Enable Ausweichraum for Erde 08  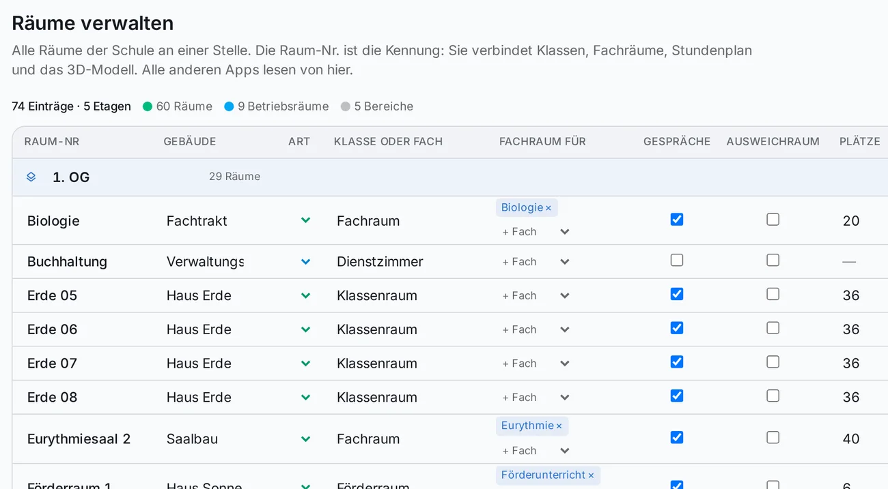[x=773, y=396]
